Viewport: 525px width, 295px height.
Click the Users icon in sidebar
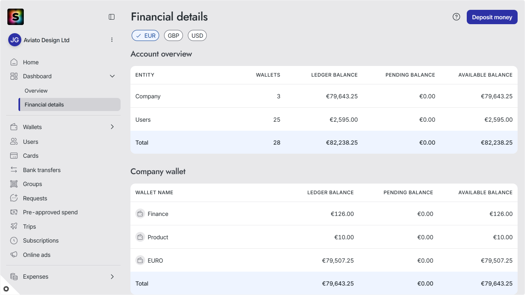(x=14, y=142)
